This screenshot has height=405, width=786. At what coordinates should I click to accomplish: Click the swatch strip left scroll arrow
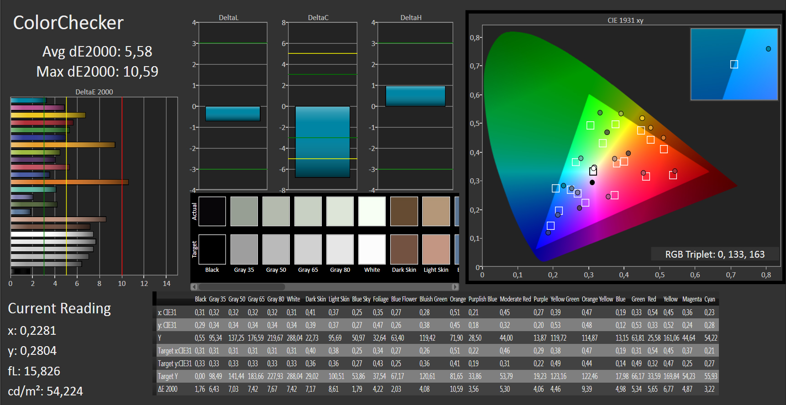pyautogui.click(x=194, y=287)
